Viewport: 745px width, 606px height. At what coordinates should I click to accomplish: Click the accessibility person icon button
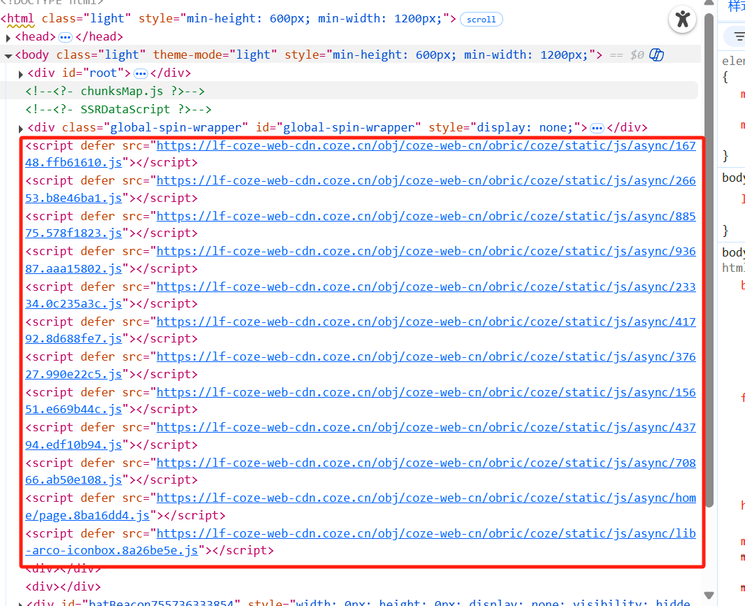(682, 20)
